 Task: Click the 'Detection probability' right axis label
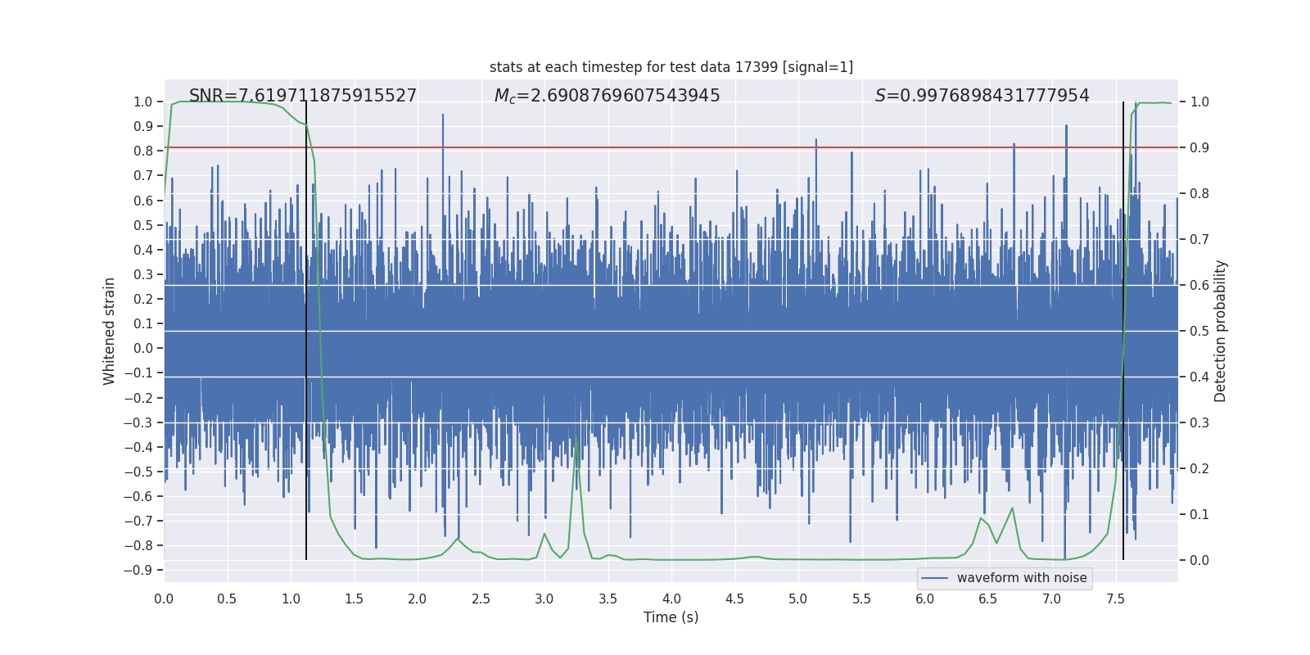coord(1221,331)
